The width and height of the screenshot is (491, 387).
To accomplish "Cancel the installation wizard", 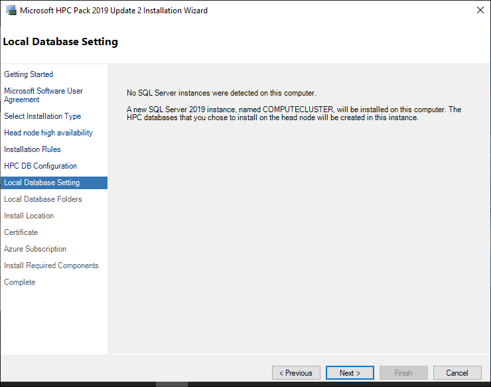I will [457, 373].
